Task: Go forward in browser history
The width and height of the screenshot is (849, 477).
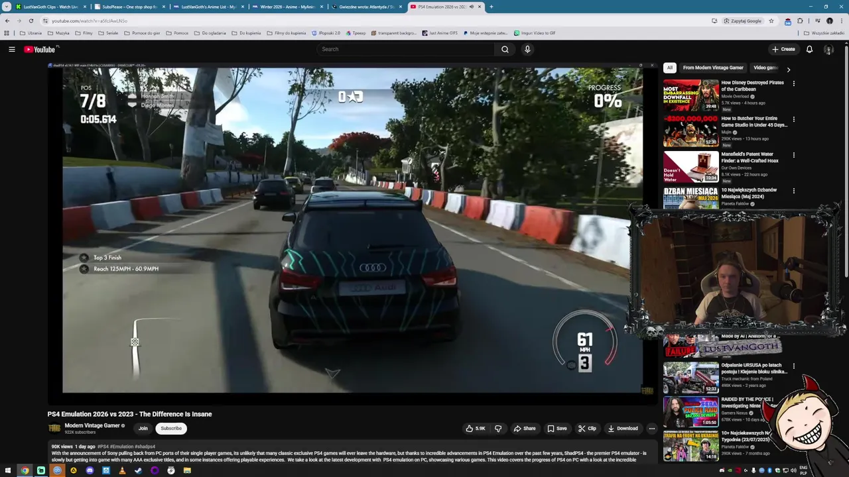Action: 19,21
